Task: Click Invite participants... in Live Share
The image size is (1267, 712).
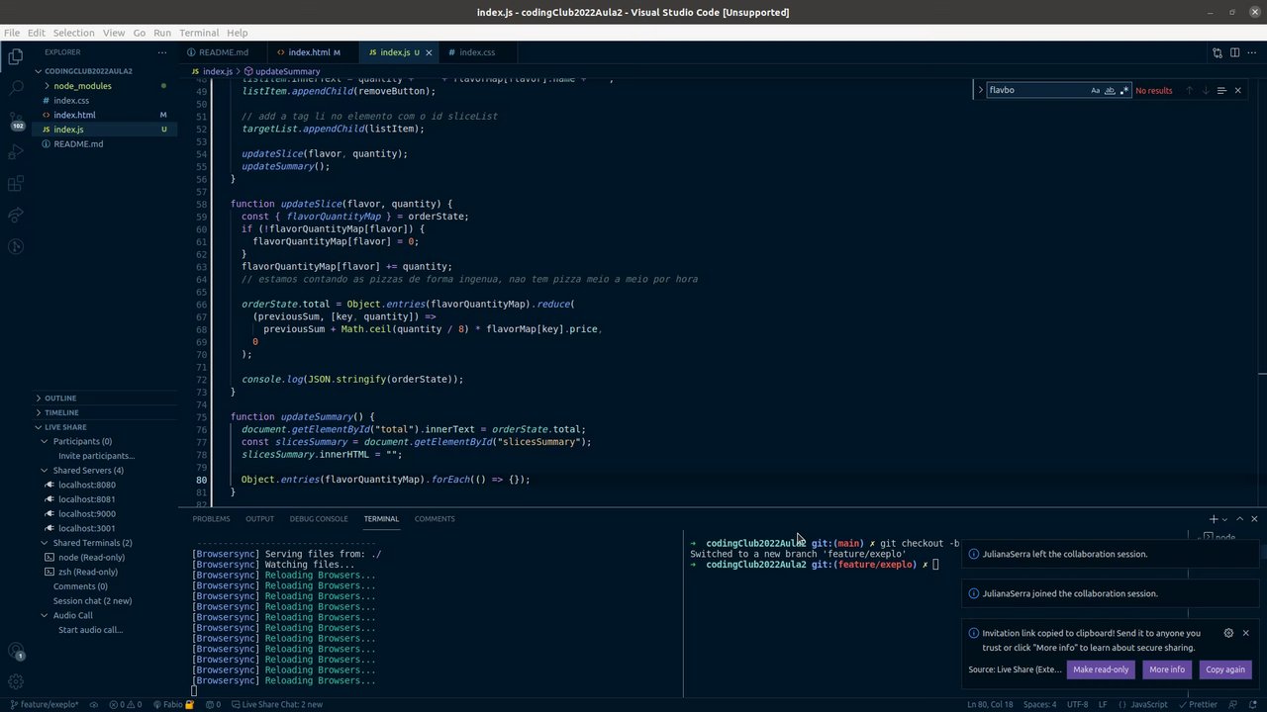Action: (96, 456)
